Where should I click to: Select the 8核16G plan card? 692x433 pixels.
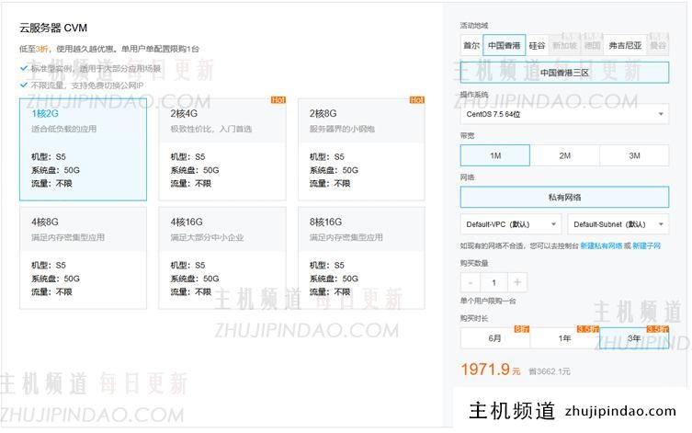361,256
